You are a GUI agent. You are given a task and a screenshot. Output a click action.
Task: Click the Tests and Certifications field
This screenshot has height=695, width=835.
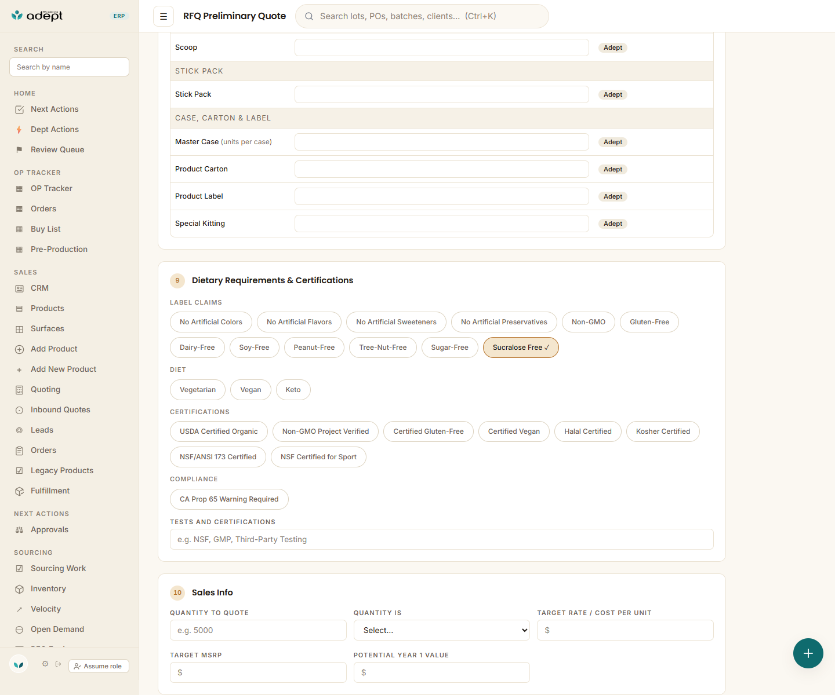(442, 539)
